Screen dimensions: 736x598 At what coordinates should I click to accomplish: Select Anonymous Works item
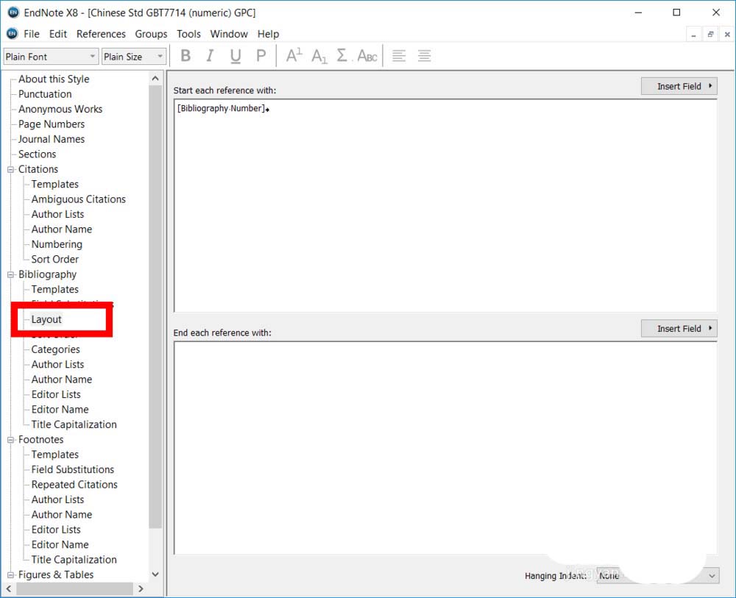pyautogui.click(x=60, y=109)
